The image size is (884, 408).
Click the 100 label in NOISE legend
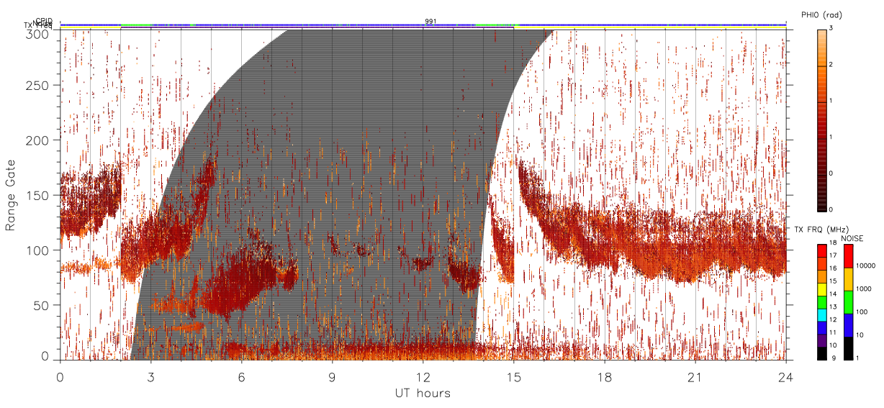[861, 313]
